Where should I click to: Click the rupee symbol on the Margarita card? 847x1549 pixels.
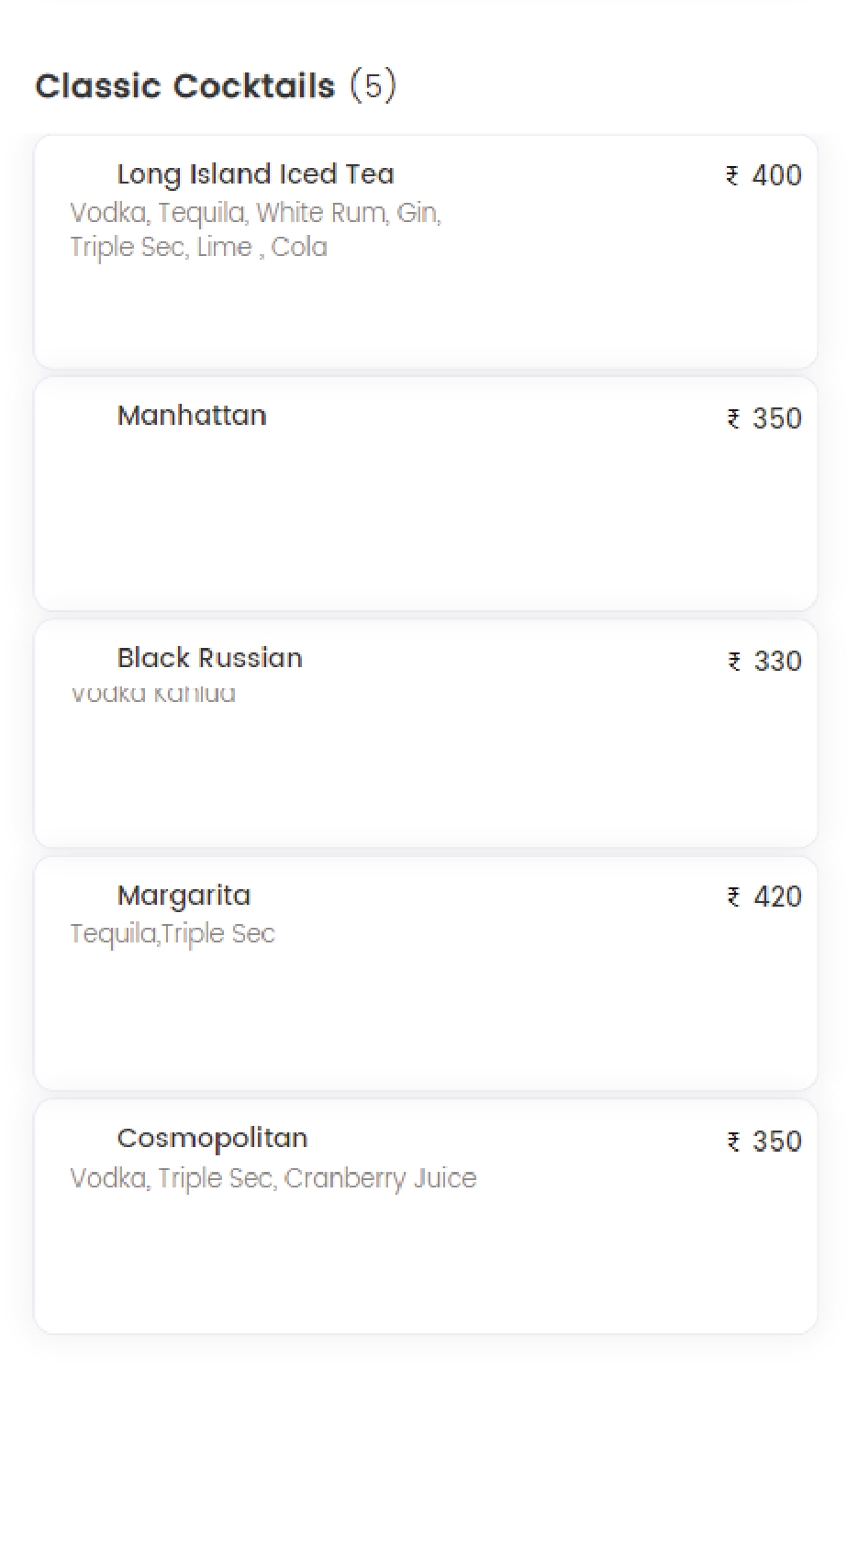[x=733, y=897]
